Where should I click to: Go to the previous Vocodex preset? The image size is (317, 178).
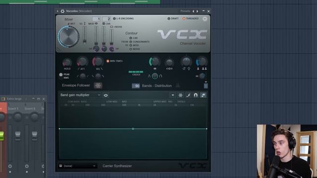(194, 11)
